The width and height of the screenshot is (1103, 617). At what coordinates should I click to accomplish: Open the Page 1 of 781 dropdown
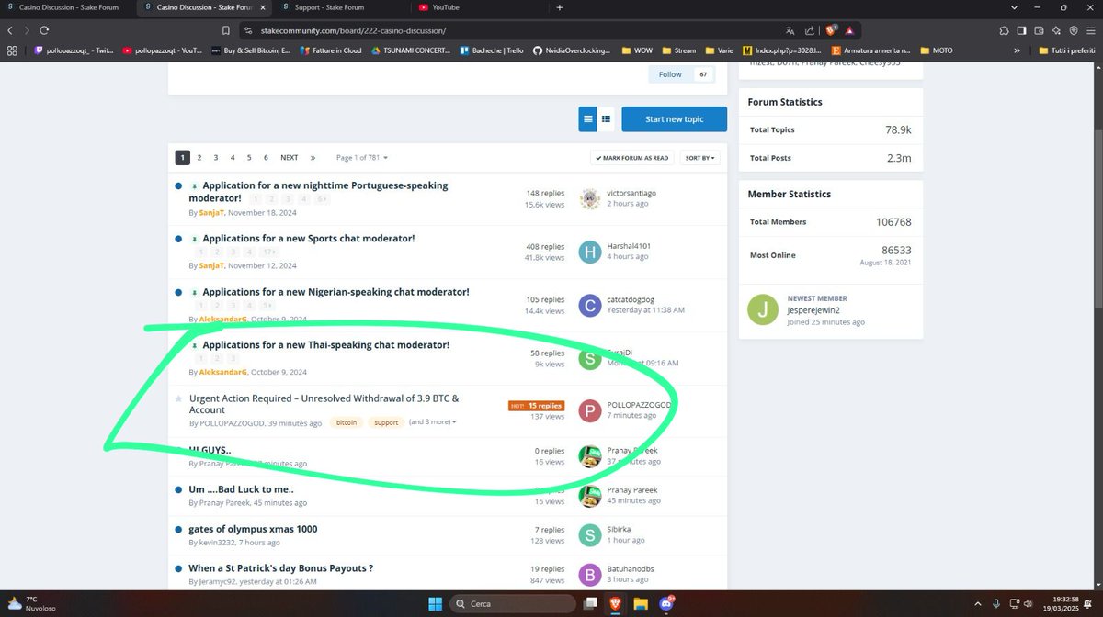pyautogui.click(x=362, y=158)
